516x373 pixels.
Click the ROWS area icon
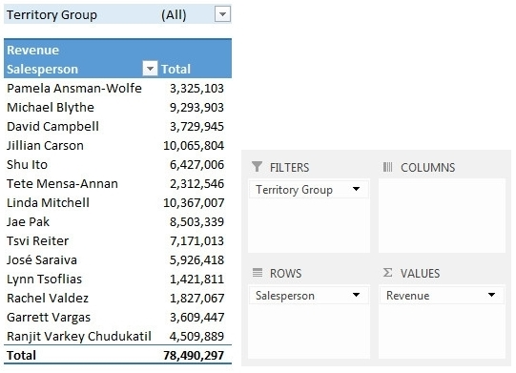click(258, 273)
